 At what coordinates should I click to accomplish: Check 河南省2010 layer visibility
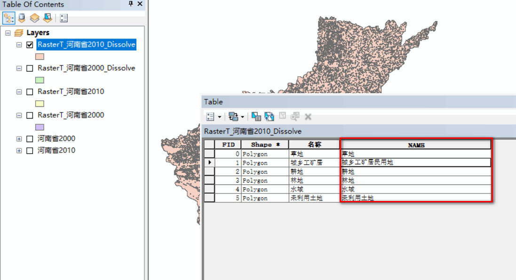(30, 151)
